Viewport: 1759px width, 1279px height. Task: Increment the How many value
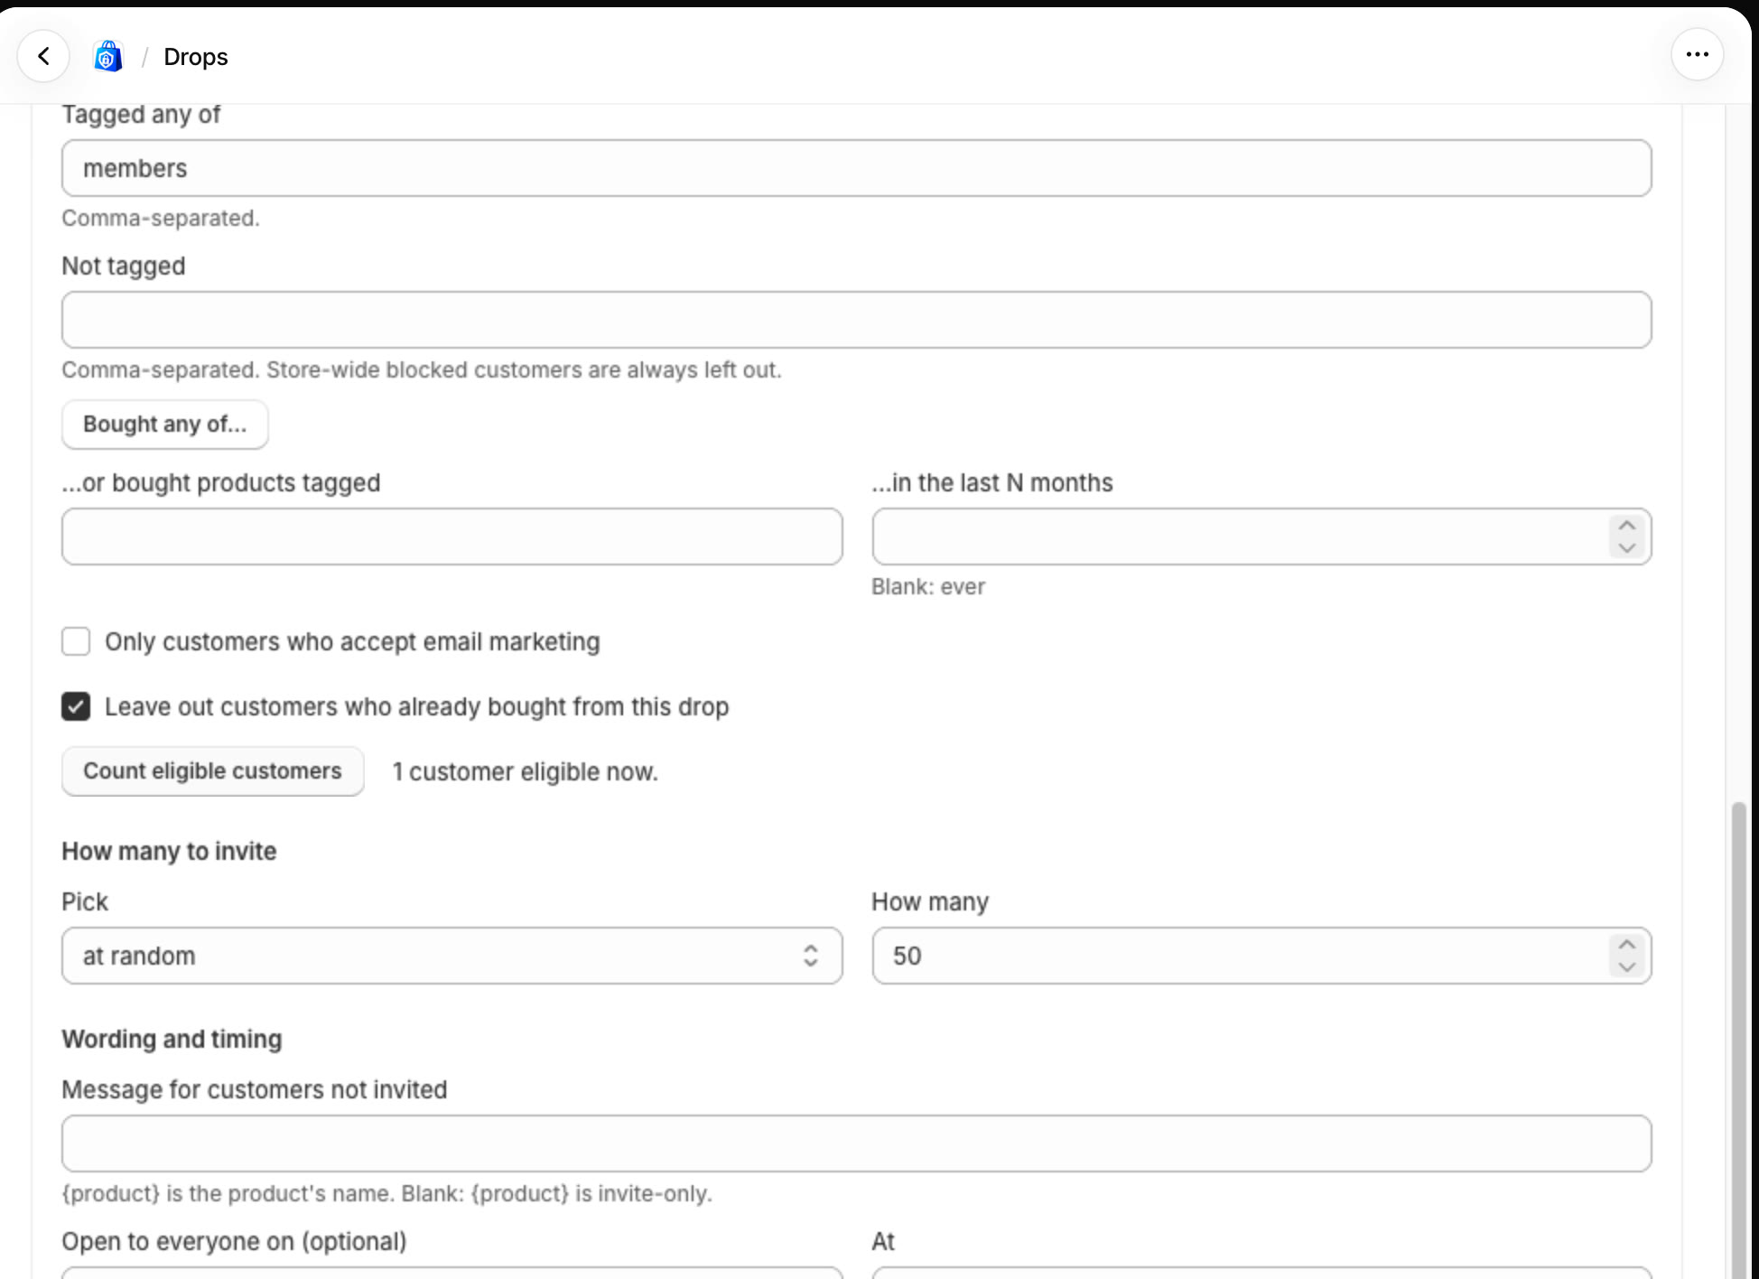click(1627, 945)
